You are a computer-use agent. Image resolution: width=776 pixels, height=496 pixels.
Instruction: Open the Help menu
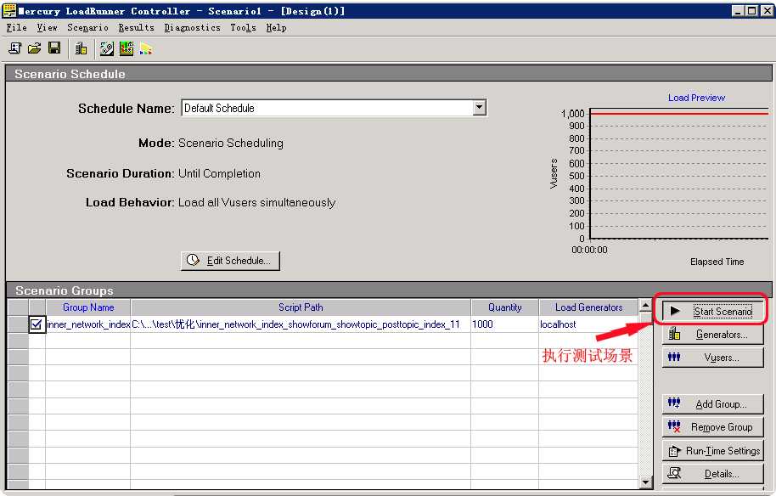pyautogui.click(x=276, y=28)
